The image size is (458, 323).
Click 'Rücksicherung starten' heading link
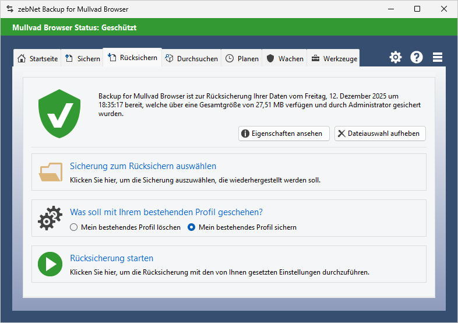coord(111,258)
